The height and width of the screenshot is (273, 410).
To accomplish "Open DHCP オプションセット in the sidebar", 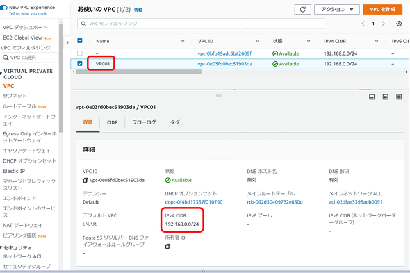I will point(30,161).
